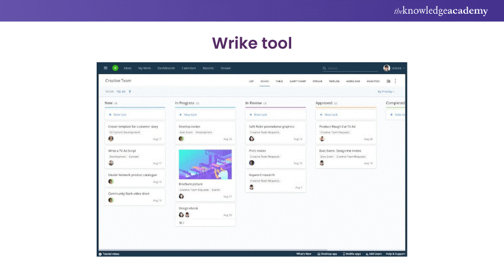Switch to the Analytics tab

click(373, 81)
